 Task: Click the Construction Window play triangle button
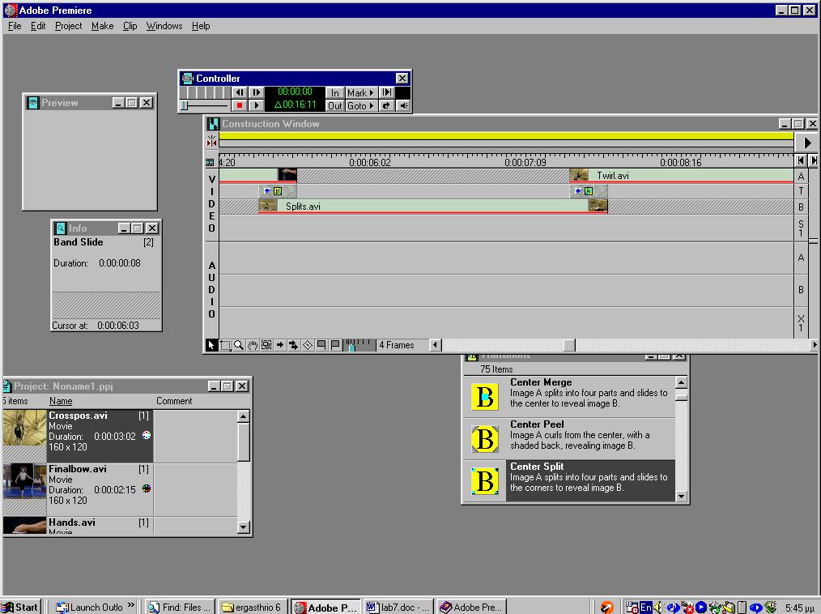click(x=807, y=143)
